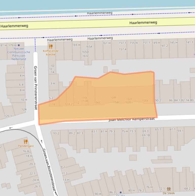Click the Joan Melchior Kemperstraat street label
The height and width of the screenshot is (196, 195).
click(132, 119)
